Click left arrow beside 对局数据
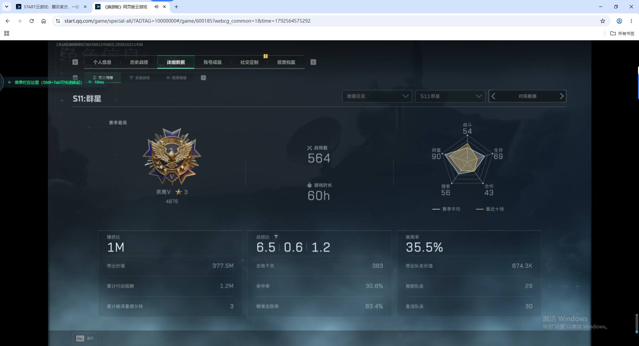Viewport: 639px width, 346px height. tap(494, 96)
